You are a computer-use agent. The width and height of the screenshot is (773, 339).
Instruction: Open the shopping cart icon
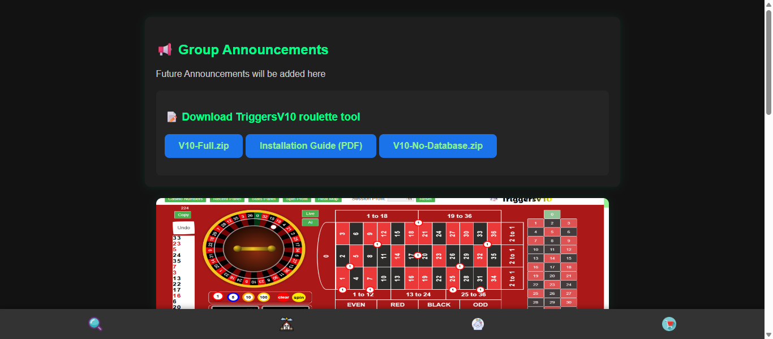coord(669,324)
